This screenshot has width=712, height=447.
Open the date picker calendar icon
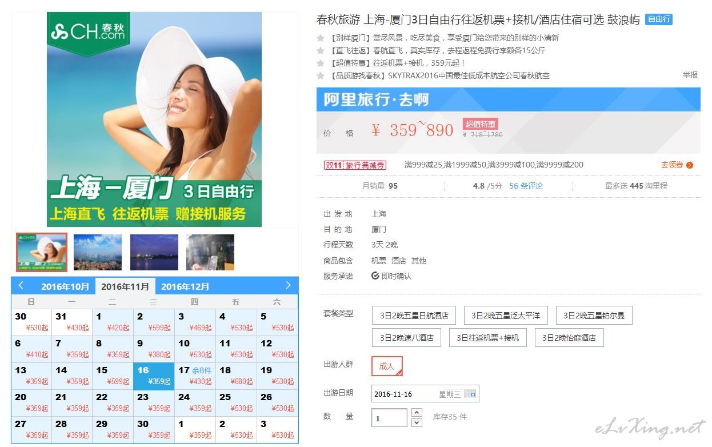(470, 394)
